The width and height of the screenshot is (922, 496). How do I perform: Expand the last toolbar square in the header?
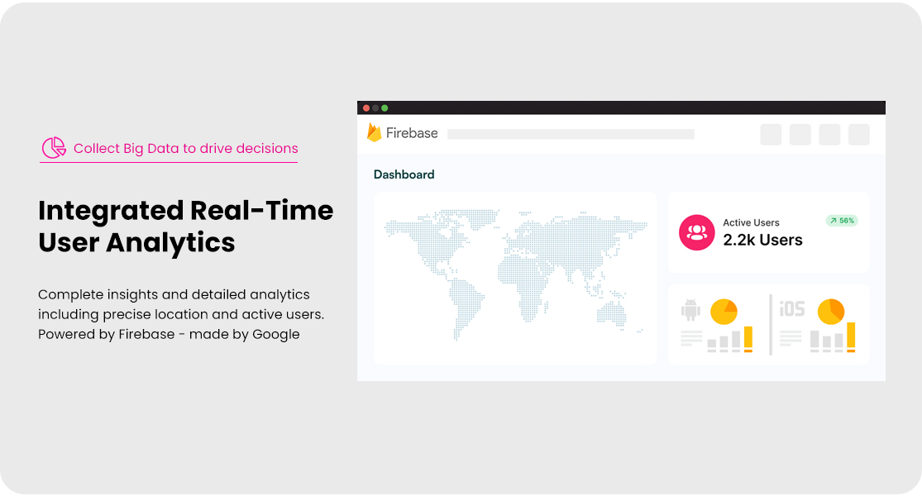pyautogui.click(x=858, y=134)
